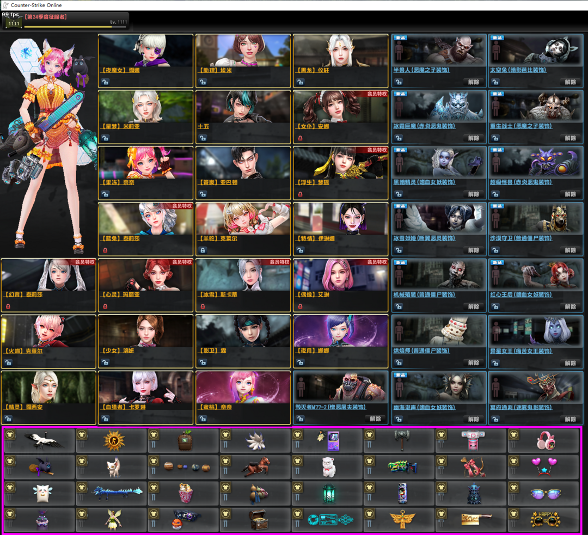The image size is (588, 535).
Task: Toggle red lock on 【蓝兔】泰莉莎 card
Action: (106, 250)
